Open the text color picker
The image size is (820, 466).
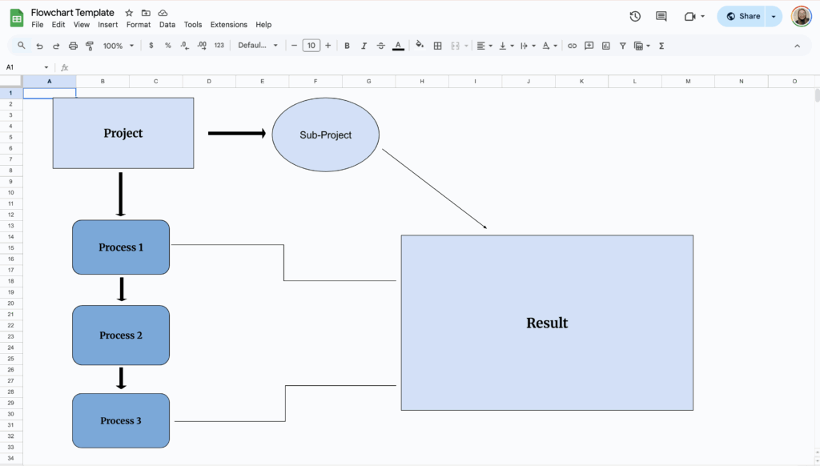[x=398, y=46]
